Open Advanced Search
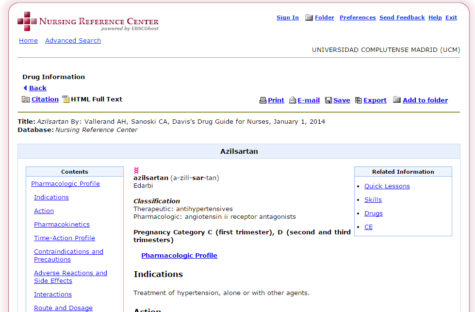 pyautogui.click(x=73, y=41)
